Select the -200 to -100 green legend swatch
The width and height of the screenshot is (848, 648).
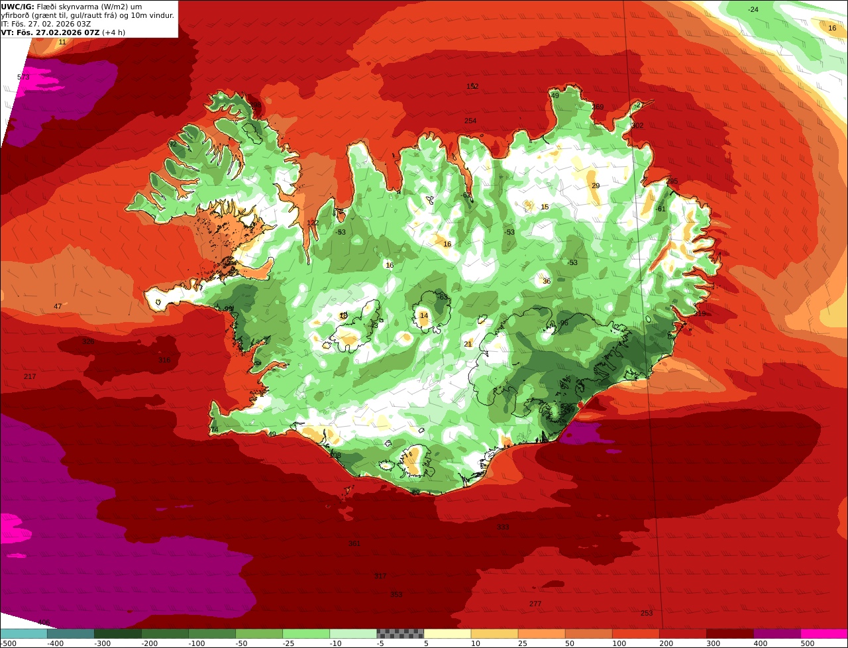coord(165,633)
